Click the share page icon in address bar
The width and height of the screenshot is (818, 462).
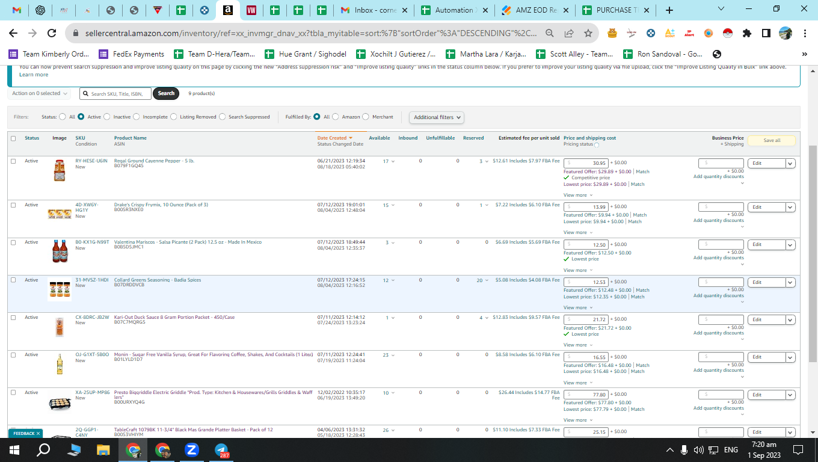point(569,34)
